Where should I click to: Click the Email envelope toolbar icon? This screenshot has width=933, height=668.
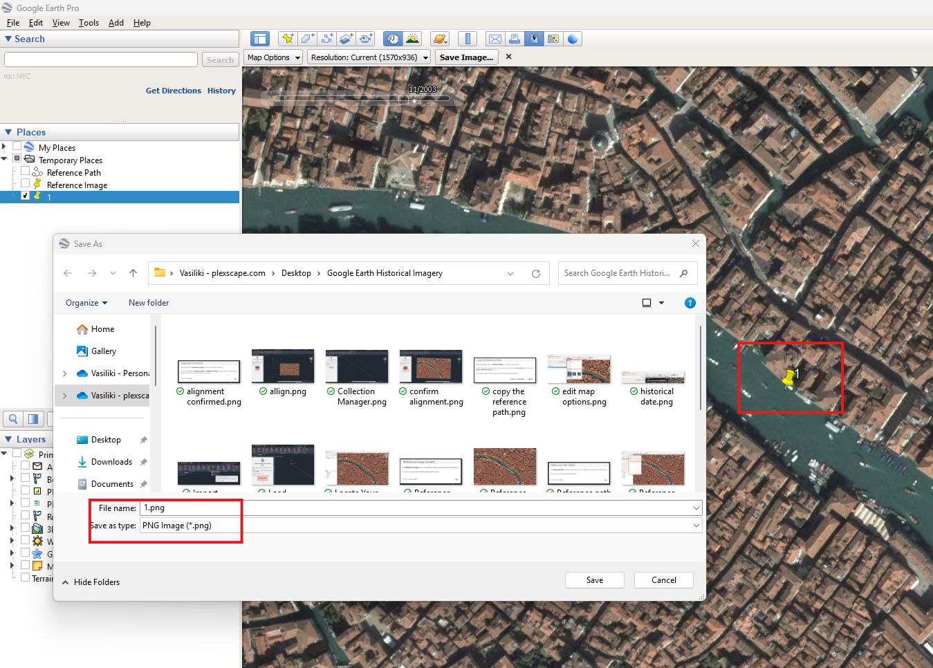point(495,39)
